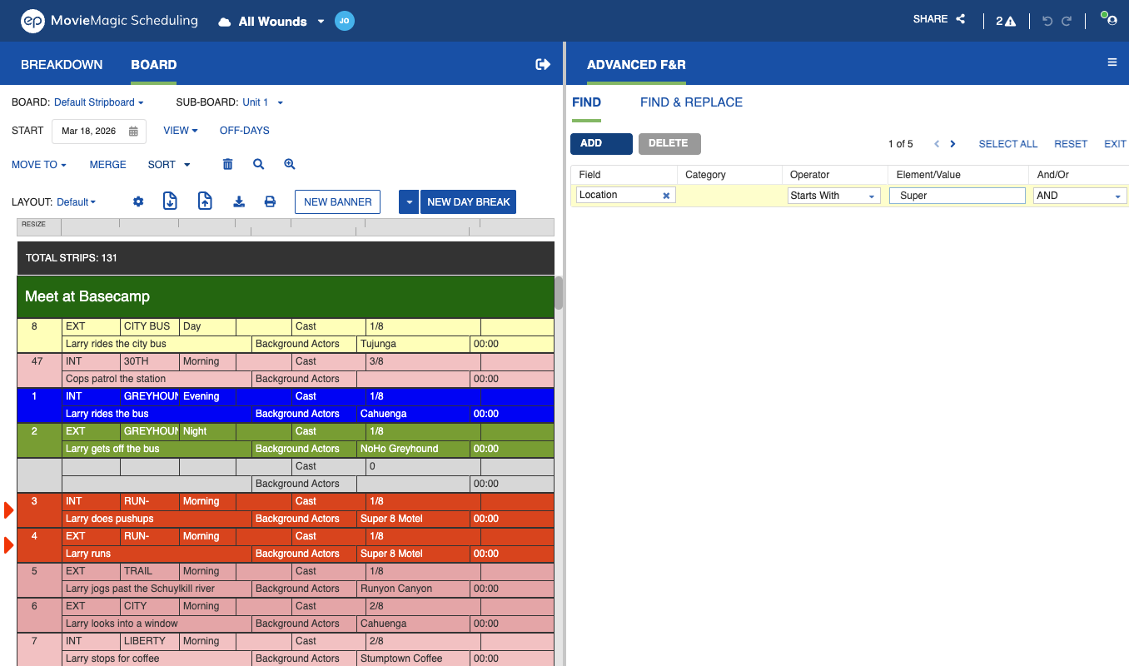Open the AND/OR dropdown
This screenshot has width=1129, height=666.
coord(1080,196)
